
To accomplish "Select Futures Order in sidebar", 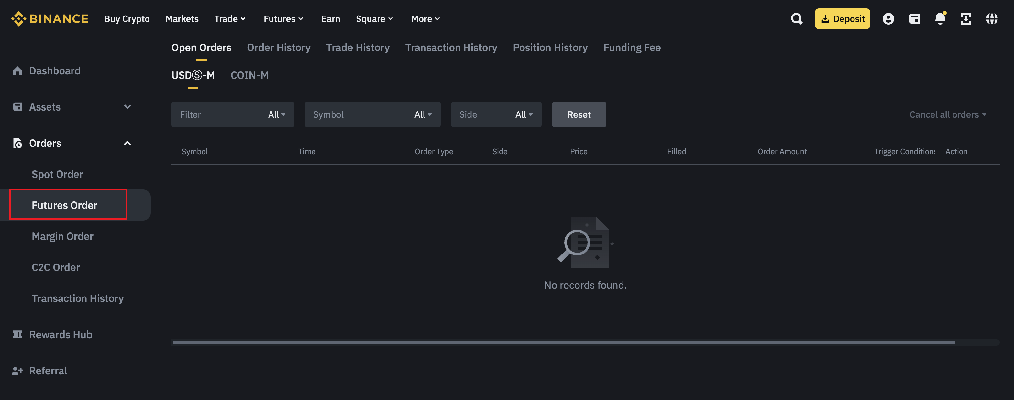I will 65,205.
